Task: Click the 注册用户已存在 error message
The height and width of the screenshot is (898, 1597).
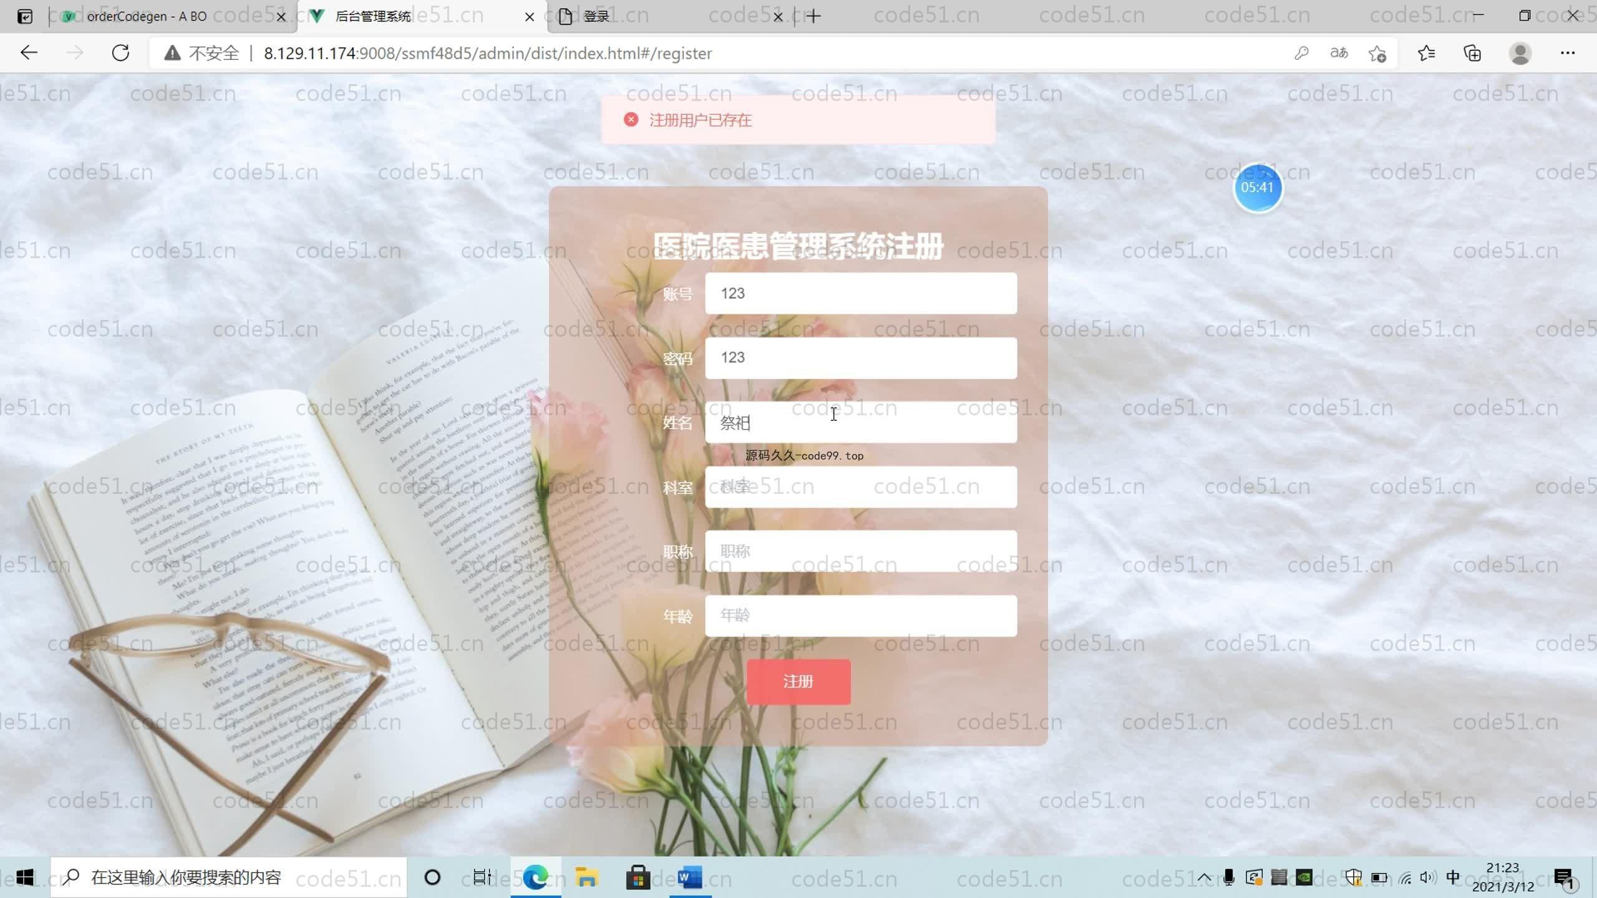Action: 700,120
